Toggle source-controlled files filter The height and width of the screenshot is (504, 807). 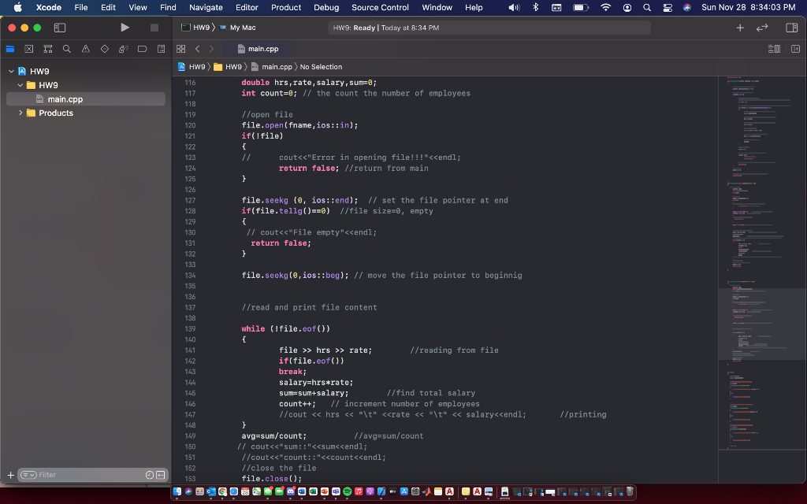(161, 475)
